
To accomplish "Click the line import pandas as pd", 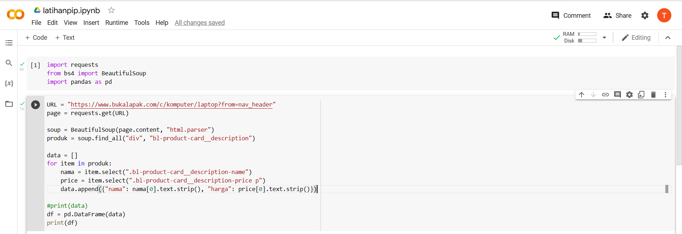I will 79,82.
